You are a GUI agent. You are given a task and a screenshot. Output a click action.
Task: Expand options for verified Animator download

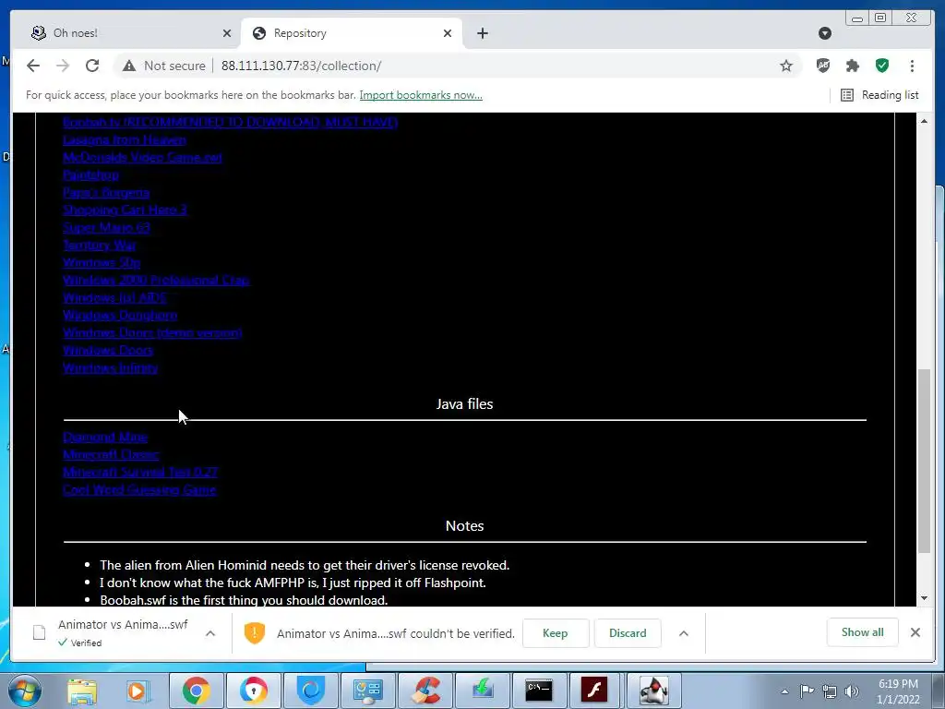click(210, 633)
